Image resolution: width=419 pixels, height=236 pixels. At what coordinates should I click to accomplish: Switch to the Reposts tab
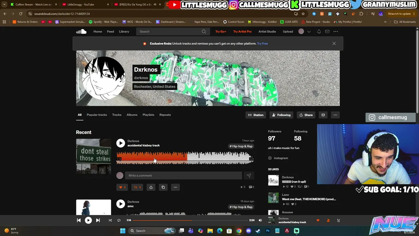point(165,115)
